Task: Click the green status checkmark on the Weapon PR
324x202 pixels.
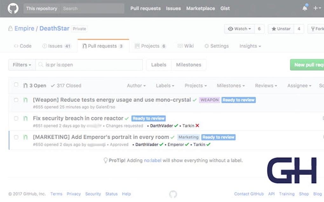Action: pyautogui.click(x=194, y=100)
